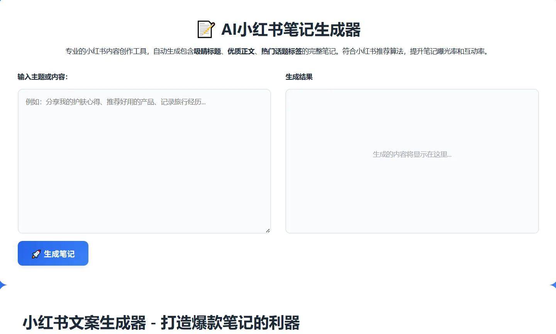Click the rocket icon on the generate button
Viewport: 556px width, 334px height.
(x=36, y=254)
